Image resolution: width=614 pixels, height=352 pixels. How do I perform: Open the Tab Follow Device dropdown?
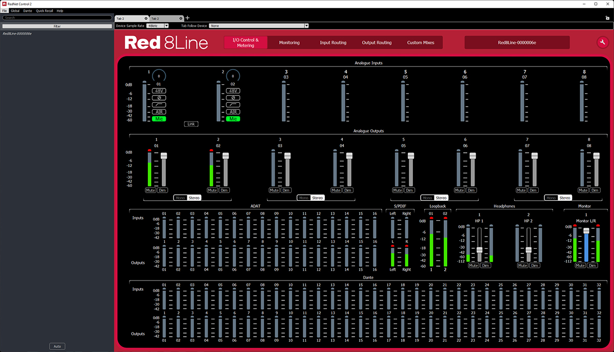[259, 26]
